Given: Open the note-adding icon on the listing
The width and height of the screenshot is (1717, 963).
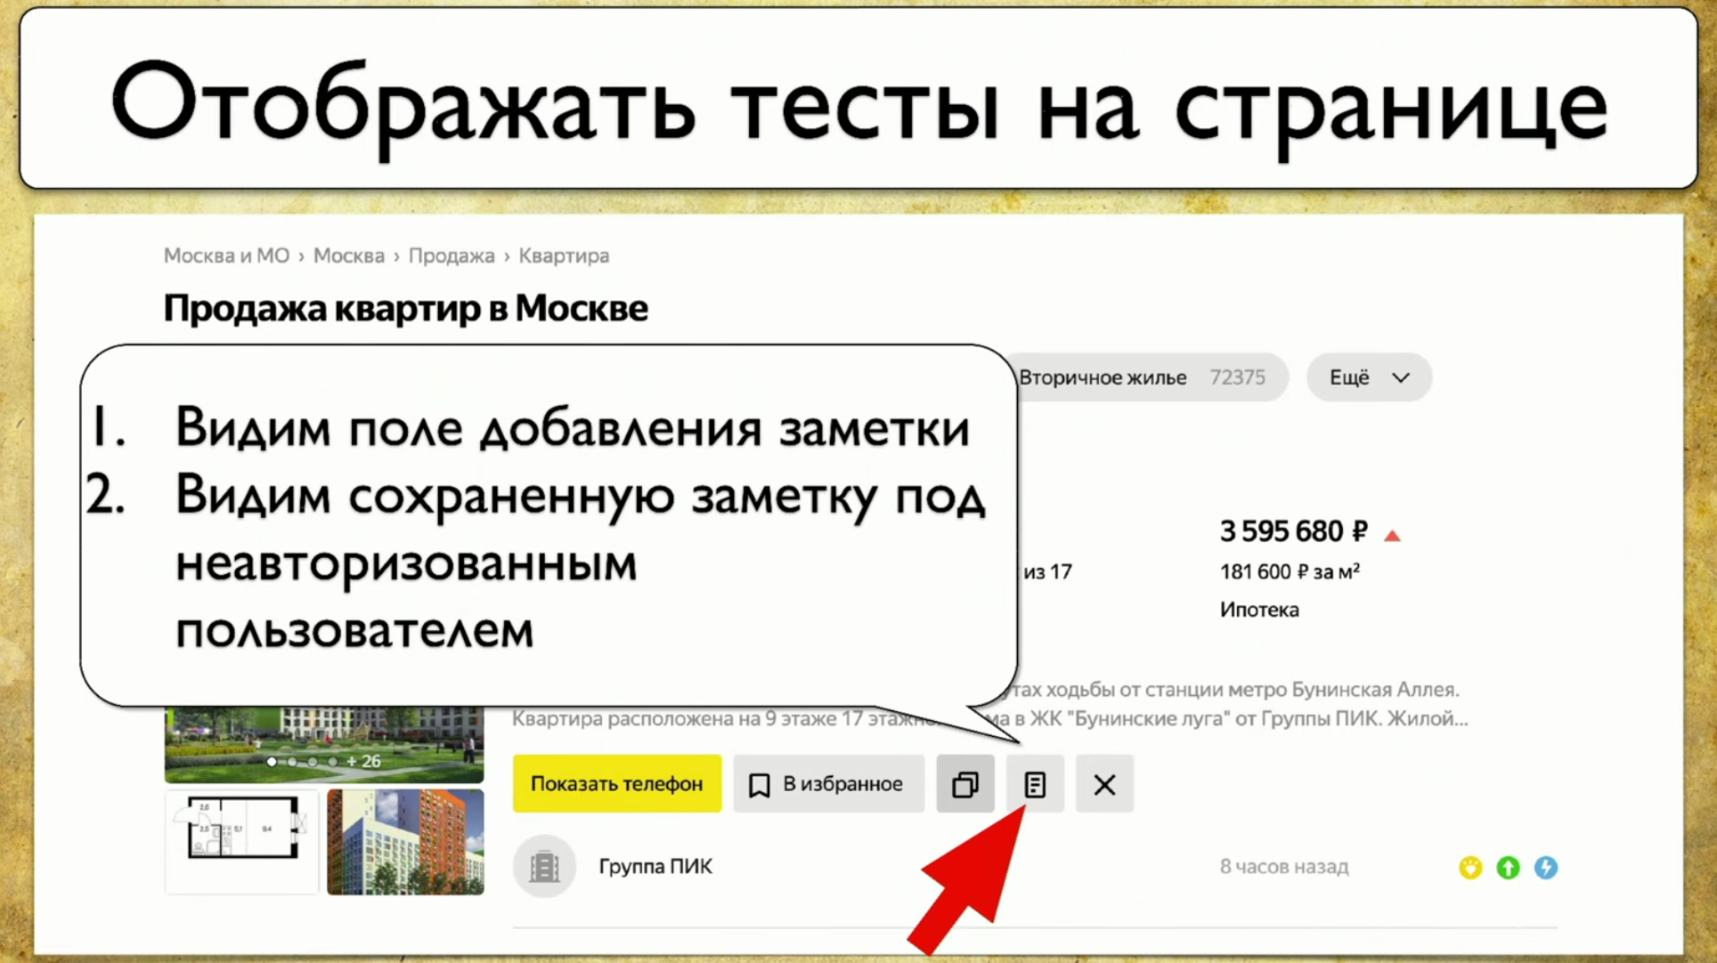Looking at the screenshot, I should click(1035, 784).
